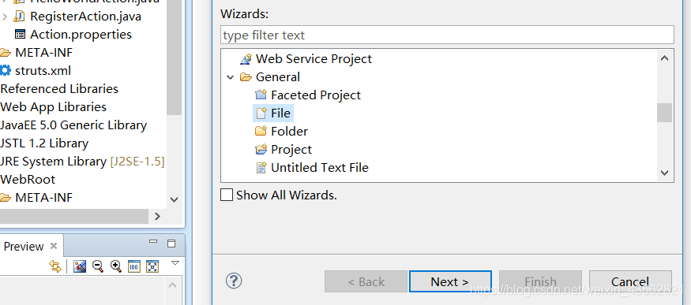Enable the Show All Wizards checkbox
The image size is (691, 305).
click(227, 195)
